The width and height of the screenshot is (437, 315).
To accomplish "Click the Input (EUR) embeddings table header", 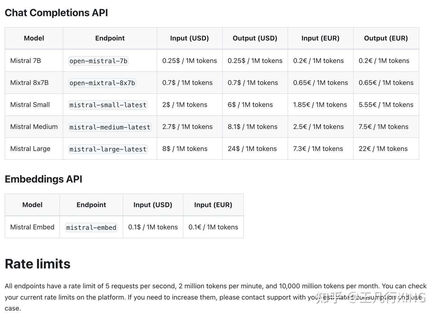I will [213, 205].
